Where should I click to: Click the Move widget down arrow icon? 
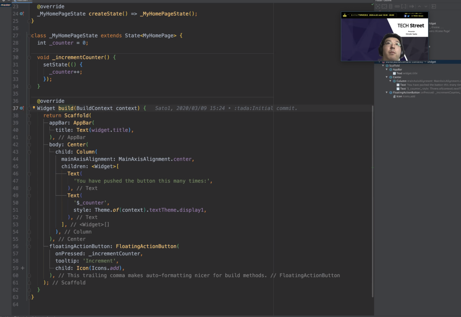[426, 6]
